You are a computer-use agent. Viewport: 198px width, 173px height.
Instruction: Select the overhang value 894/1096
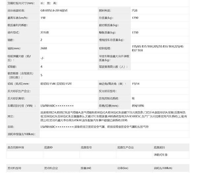(138, 106)
